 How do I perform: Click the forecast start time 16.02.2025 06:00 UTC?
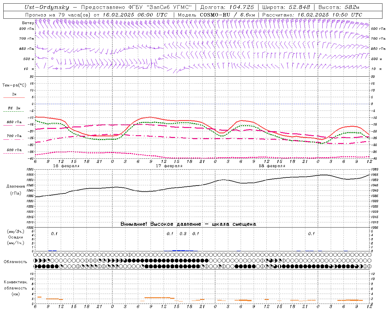click(x=135, y=15)
